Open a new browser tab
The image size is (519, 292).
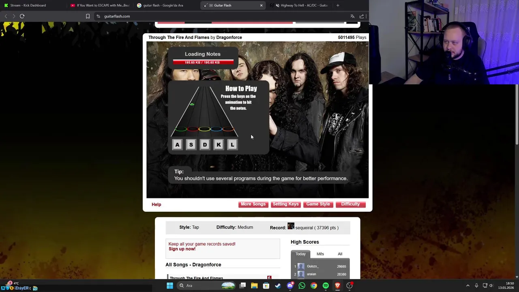coord(338,5)
